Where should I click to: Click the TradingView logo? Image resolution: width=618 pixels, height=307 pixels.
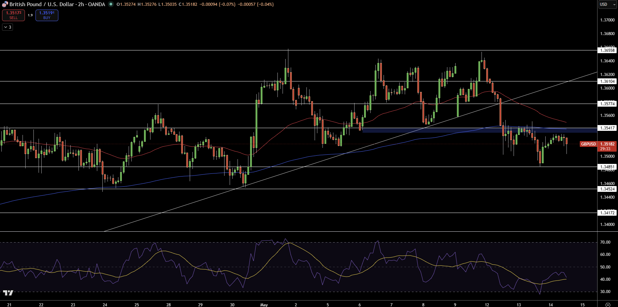(x=8, y=293)
